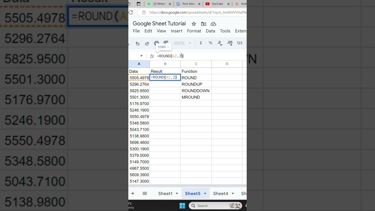Click the Function header cell
375x211 pixels.
tap(196, 72)
